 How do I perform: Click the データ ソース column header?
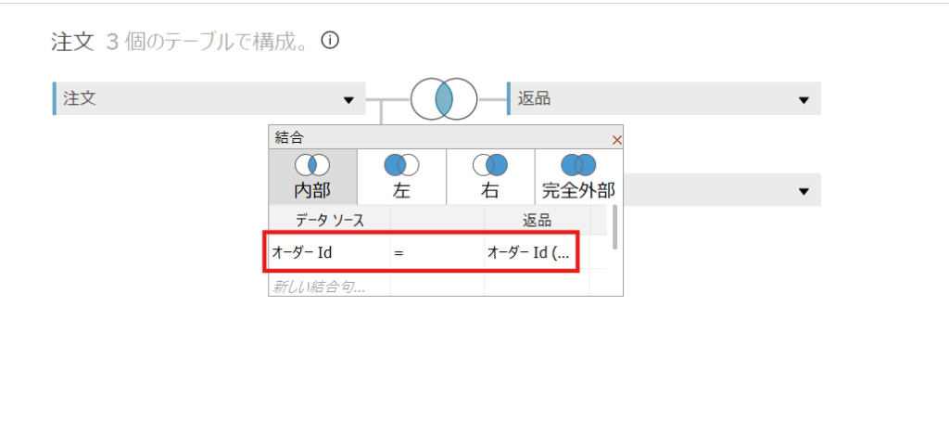329,220
